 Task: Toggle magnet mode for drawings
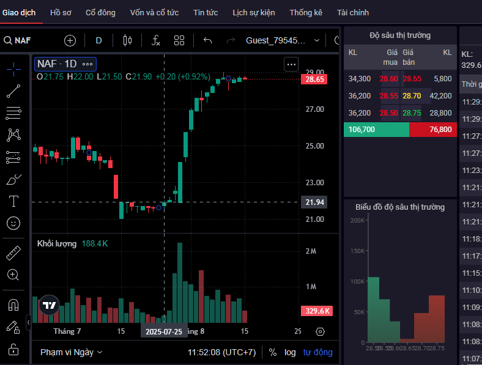pyautogui.click(x=13, y=305)
